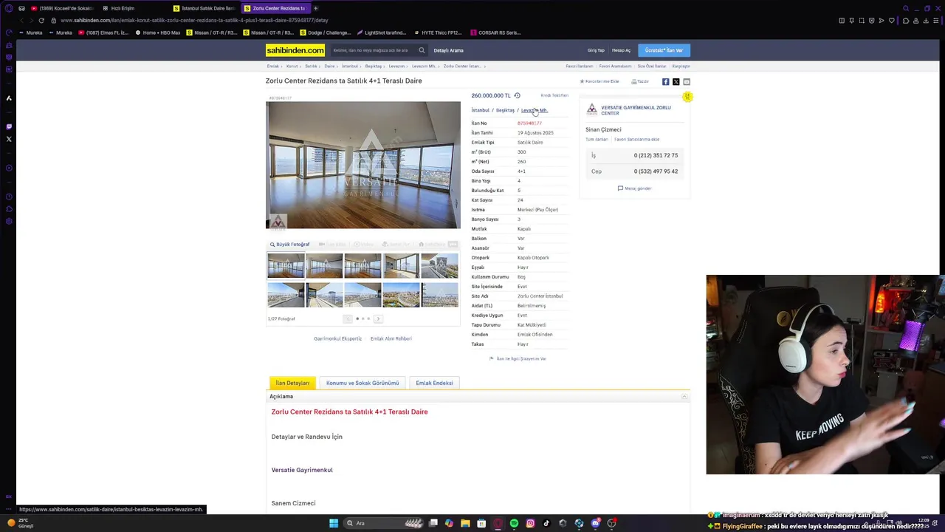
Task: Open the site info lock icon in address bar
Action: (53, 20)
